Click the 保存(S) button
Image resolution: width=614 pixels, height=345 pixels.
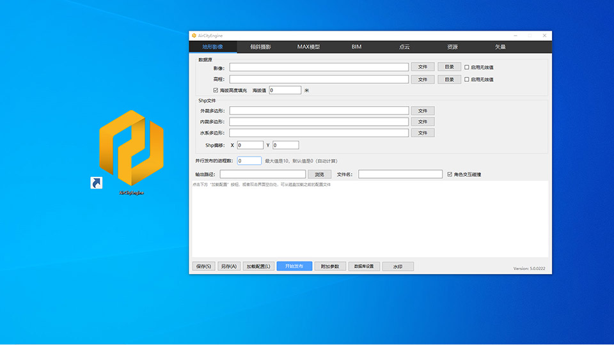203,266
